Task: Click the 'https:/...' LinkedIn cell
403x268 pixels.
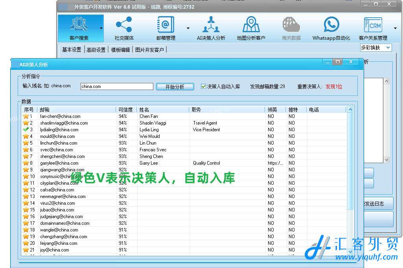Action: point(276,163)
